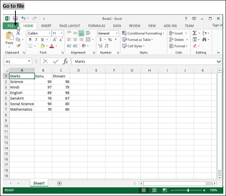Click the Redo arrow icon
Screen dimensions: 226x196
(34, 18)
